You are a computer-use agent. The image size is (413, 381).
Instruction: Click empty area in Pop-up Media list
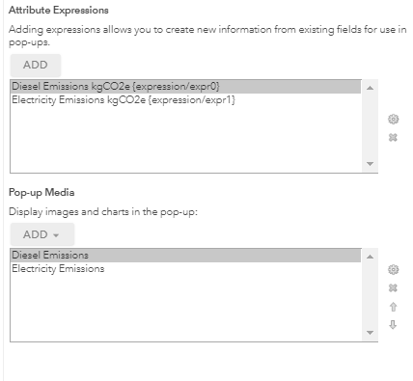click(185, 308)
